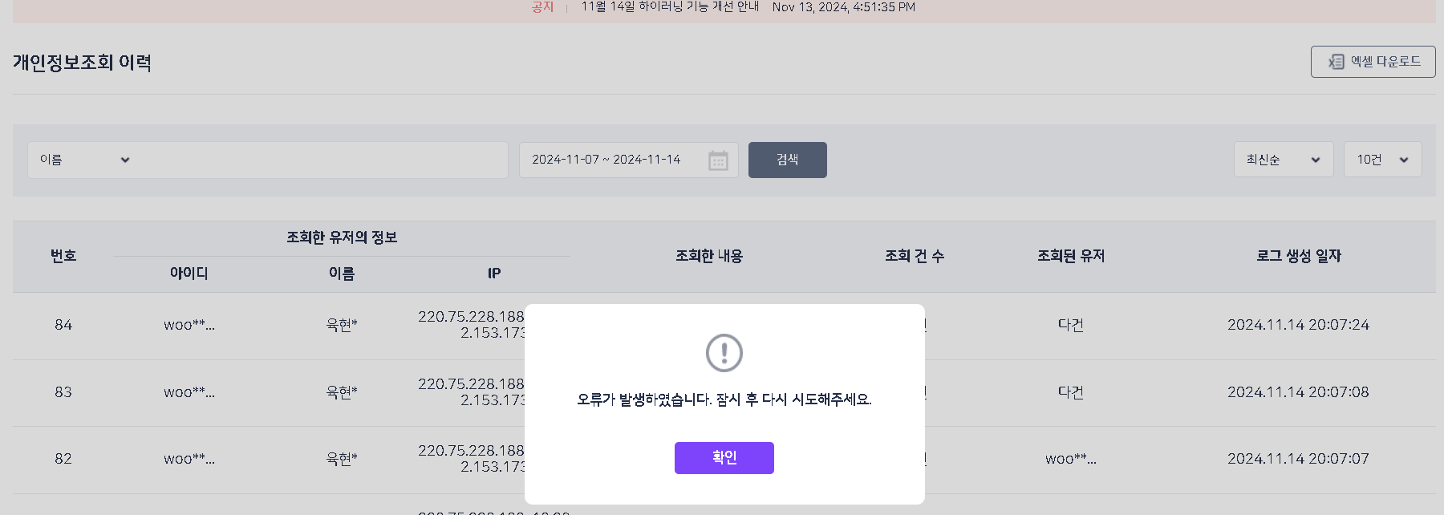
Task: Click the Excel icon in download button
Action: pyautogui.click(x=1336, y=62)
